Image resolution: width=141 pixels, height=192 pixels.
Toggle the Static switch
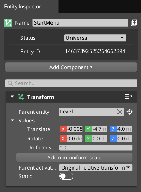[x=66, y=176]
